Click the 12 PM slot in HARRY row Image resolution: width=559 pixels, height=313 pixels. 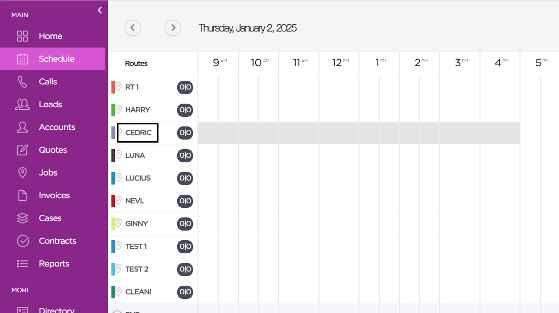tap(339, 110)
